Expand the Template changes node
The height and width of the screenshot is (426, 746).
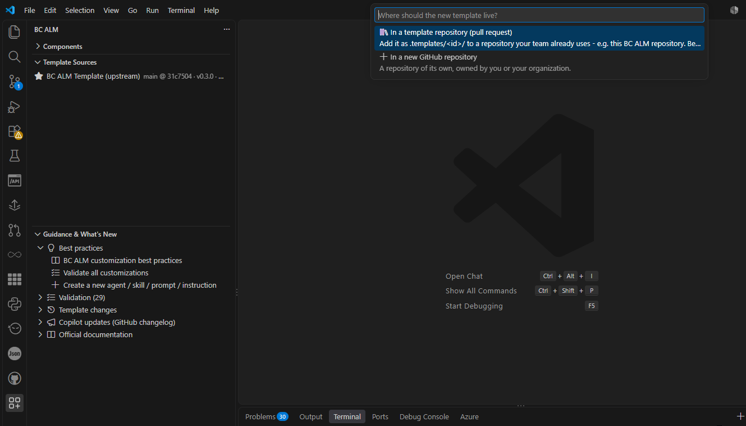pyautogui.click(x=40, y=310)
